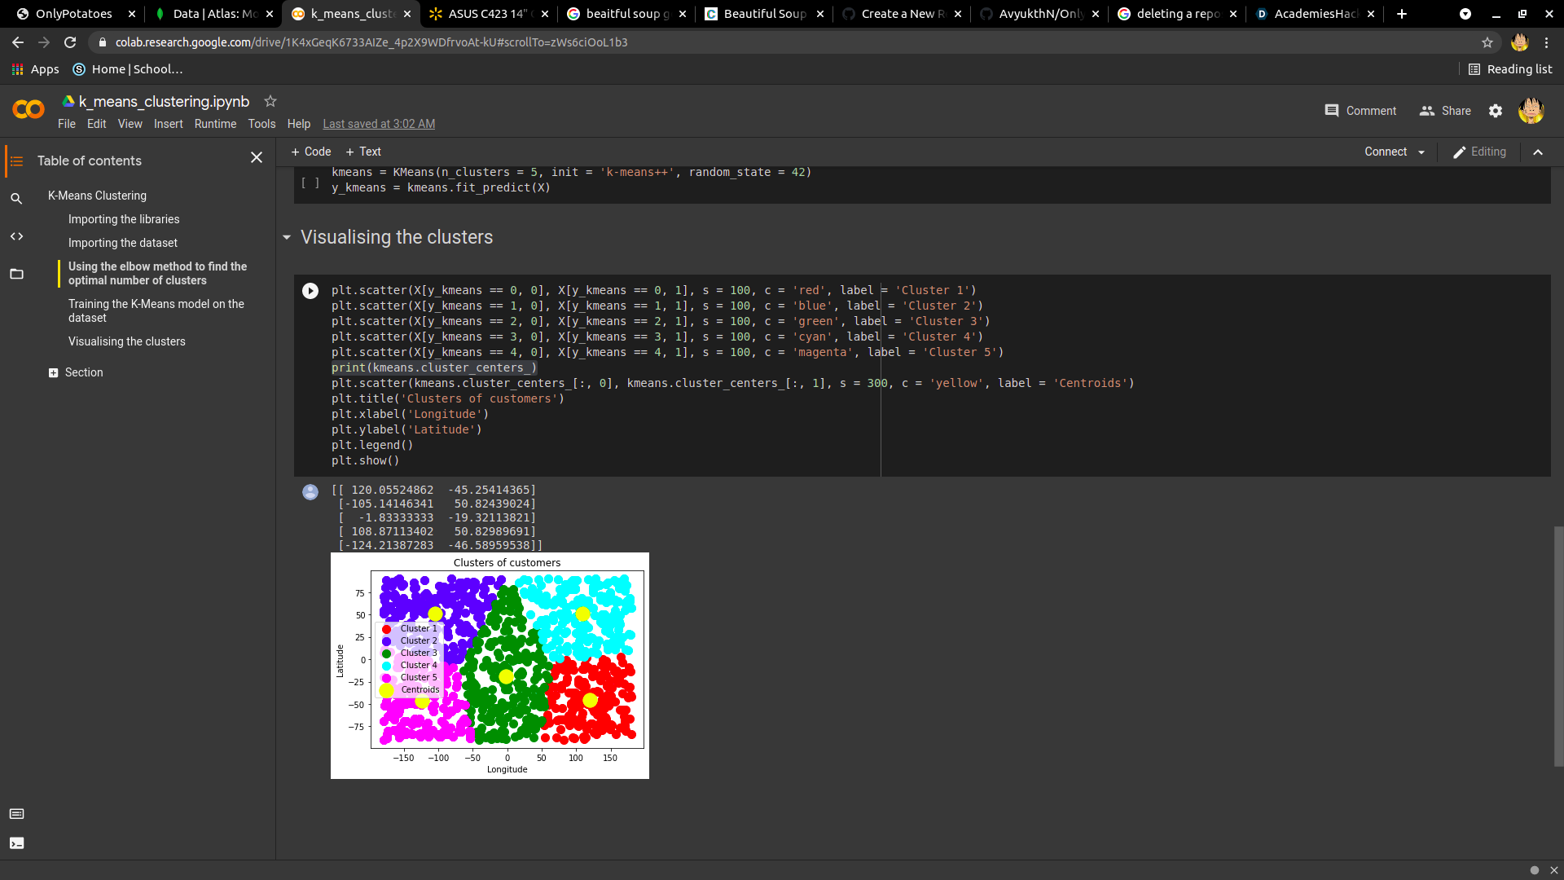Open the Editing mode dropdown
The image size is (1564, 880).
[x=1479, y=152]
